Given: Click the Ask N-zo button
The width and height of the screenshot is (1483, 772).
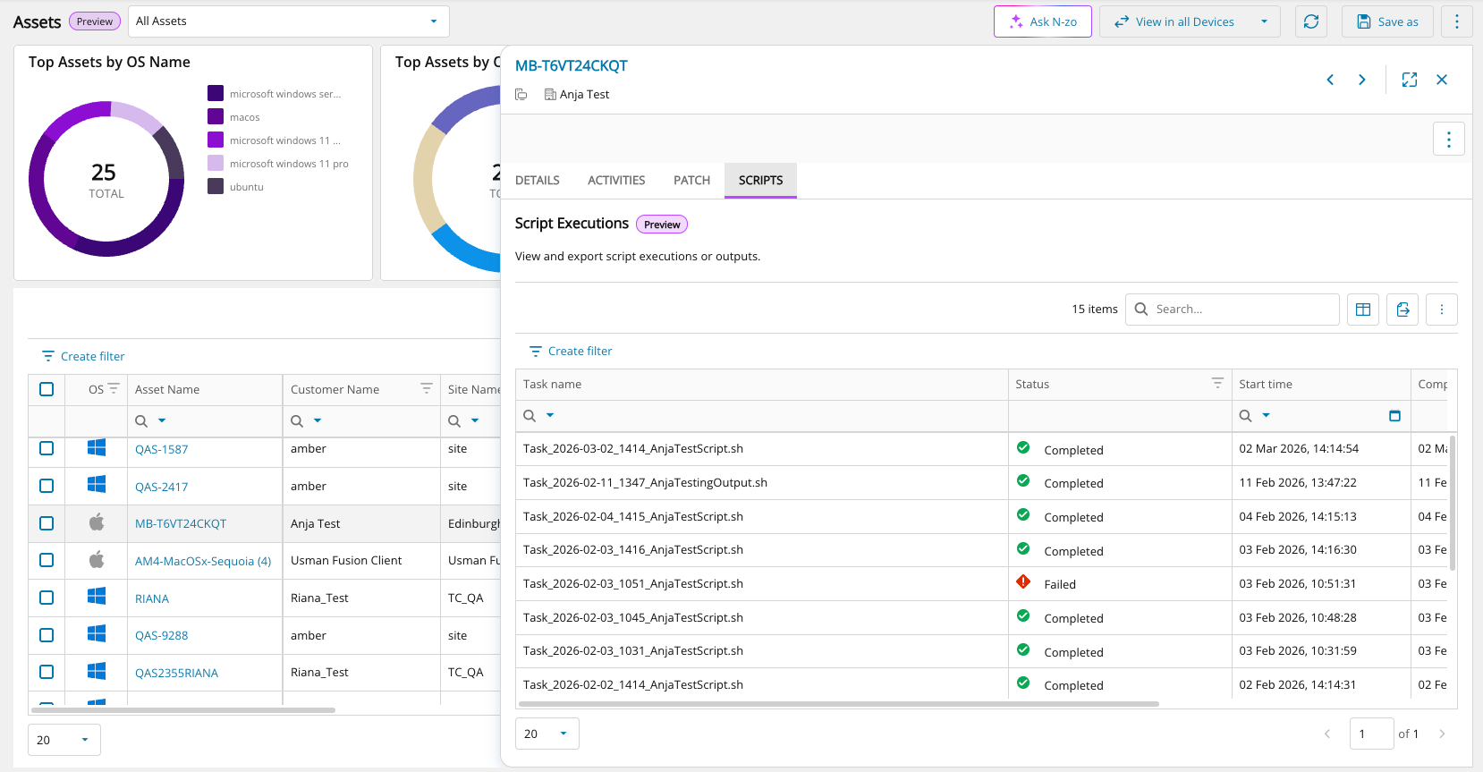Looking at the screenshot, I should pos(1042,21).
